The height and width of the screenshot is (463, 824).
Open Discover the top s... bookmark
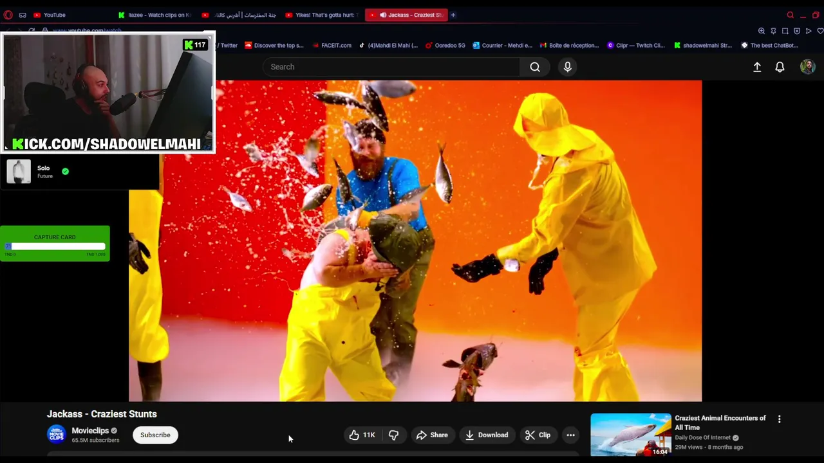click(274, 46)
